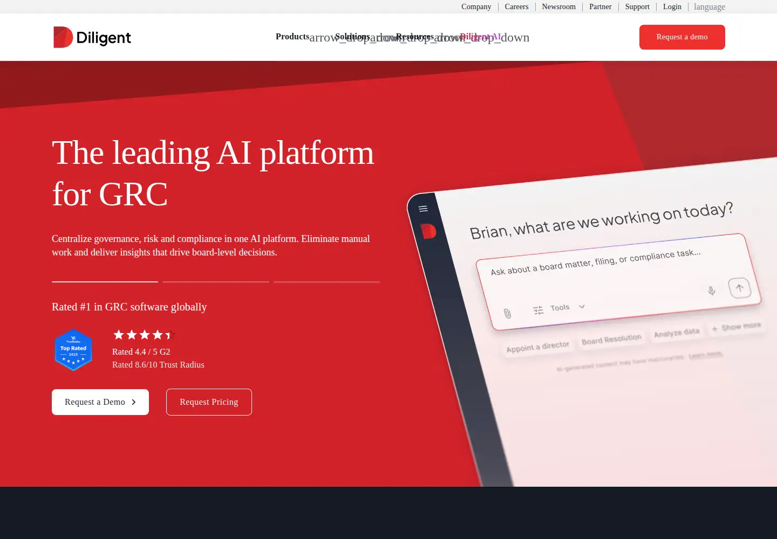777x539 pixels.
Task: Click the red Request a demo header button
Action: 682,37
